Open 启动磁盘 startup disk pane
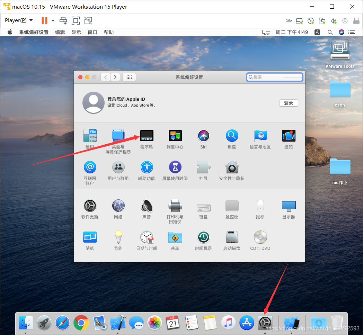 [x=232, y=237]
